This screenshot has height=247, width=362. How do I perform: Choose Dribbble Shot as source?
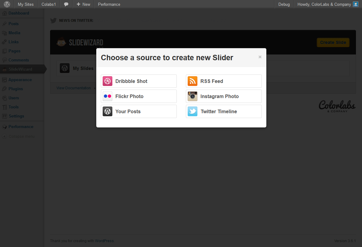coord(139,81)
